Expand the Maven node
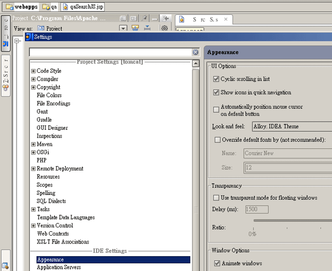This screenshot has width=332, height=271. click(33, 144)
